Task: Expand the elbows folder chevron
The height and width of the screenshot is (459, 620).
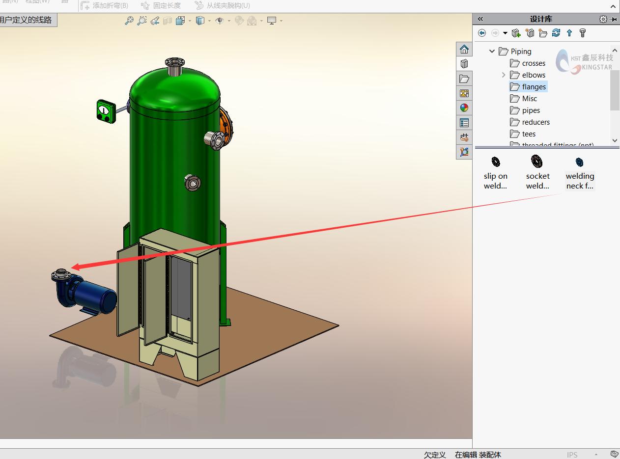Action: [503, 75]
